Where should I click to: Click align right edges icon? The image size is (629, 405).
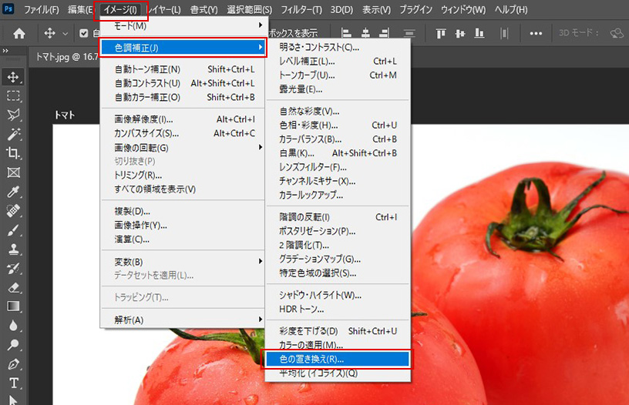[385, 33]
